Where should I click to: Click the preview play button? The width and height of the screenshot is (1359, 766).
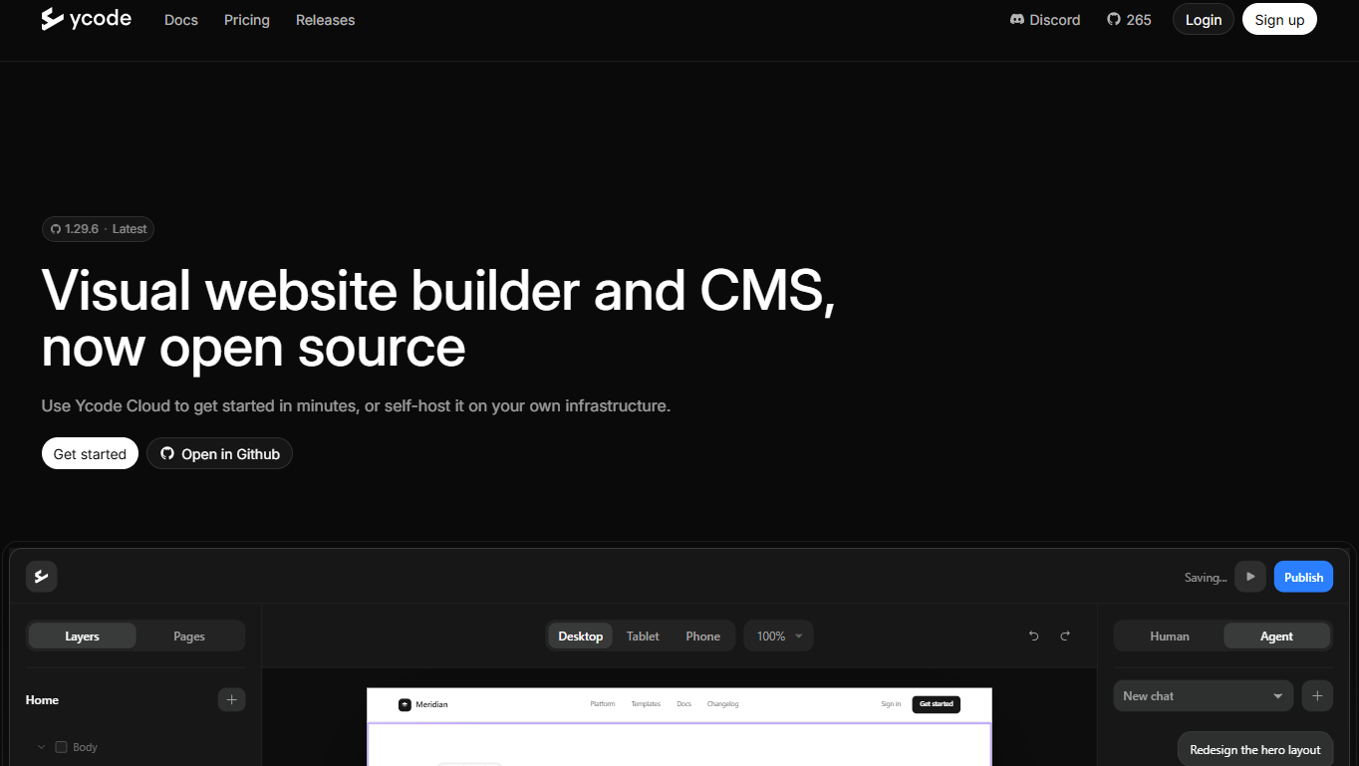(1250, 576)
